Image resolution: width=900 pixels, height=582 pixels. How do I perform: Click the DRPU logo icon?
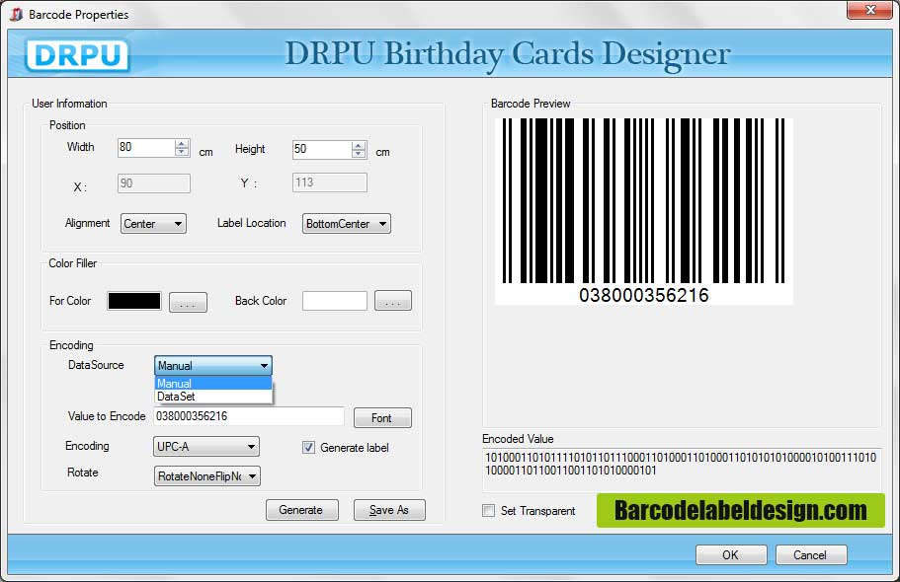(77, 55)
